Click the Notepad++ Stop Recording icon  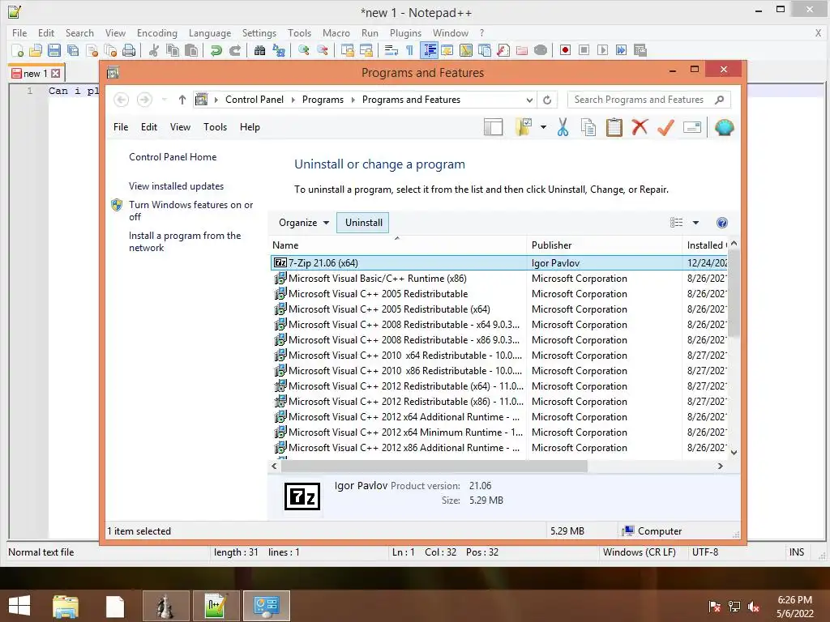click(584, 50)
